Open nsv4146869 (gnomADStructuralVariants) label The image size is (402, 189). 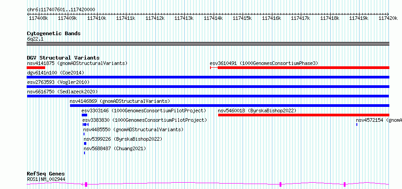(x=120, y=101)
